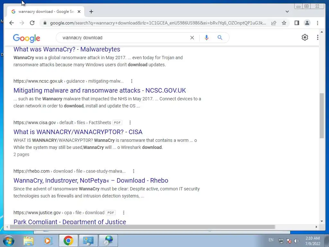
Task: Click the search query input field
Action: (124, 38)
